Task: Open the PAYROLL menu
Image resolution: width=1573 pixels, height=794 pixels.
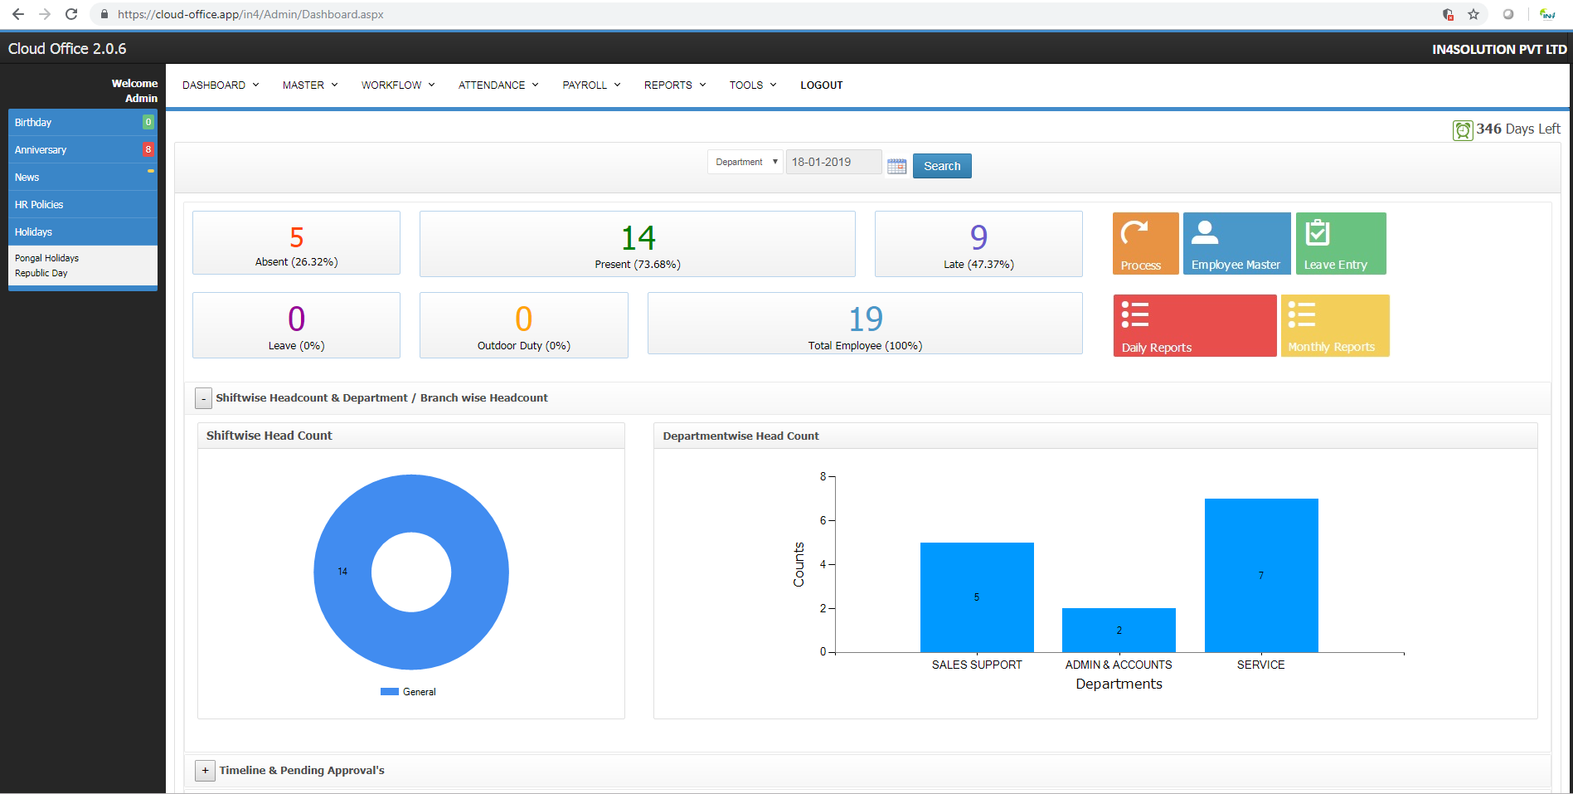Action: (590, 85)
